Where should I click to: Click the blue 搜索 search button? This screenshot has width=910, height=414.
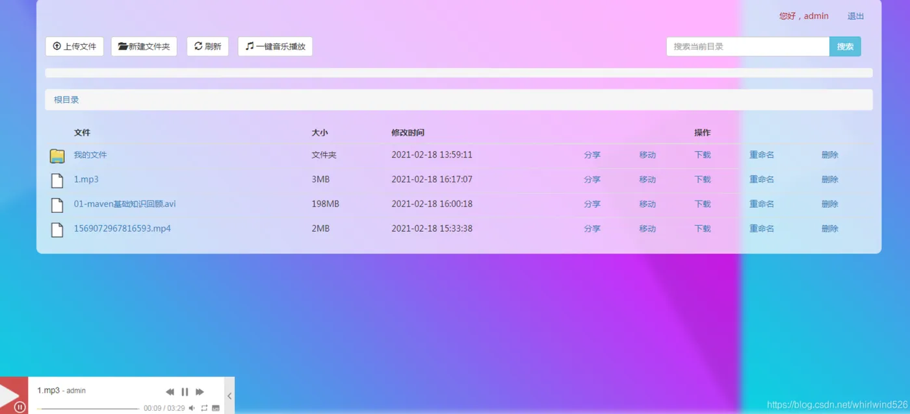tap(845, 47)
